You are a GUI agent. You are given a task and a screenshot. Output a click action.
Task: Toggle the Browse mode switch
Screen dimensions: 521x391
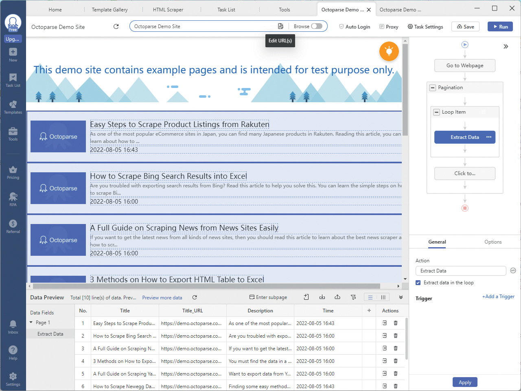click(317, 26)
